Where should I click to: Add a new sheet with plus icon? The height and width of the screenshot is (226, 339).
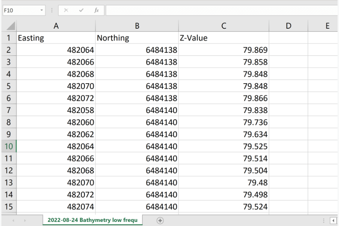coord(160,220)
